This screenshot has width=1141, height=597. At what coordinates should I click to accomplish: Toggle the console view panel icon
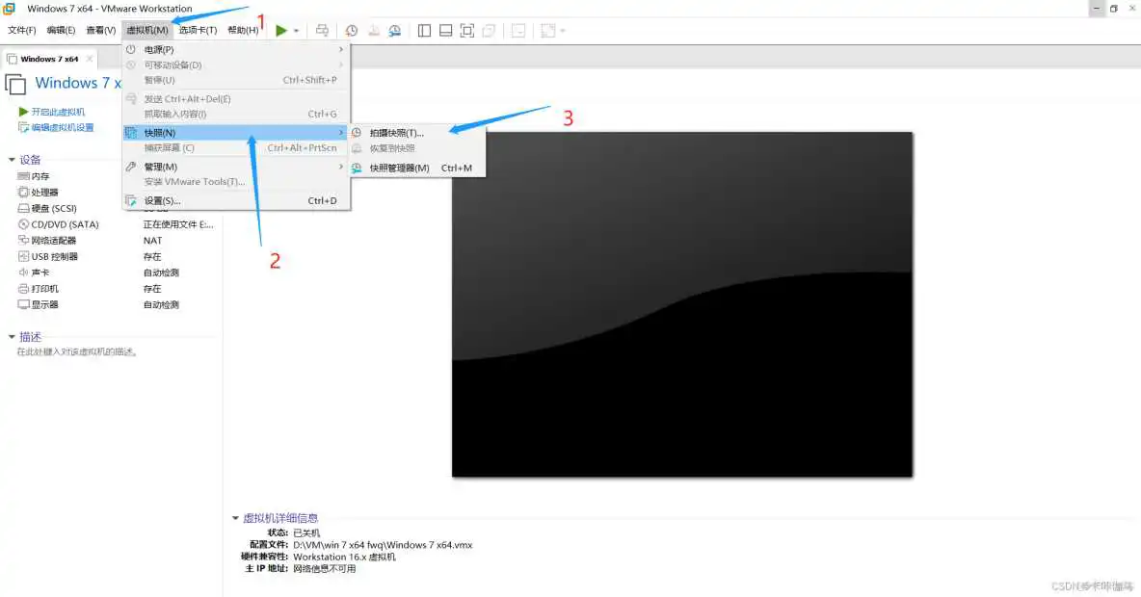(445, 30)
